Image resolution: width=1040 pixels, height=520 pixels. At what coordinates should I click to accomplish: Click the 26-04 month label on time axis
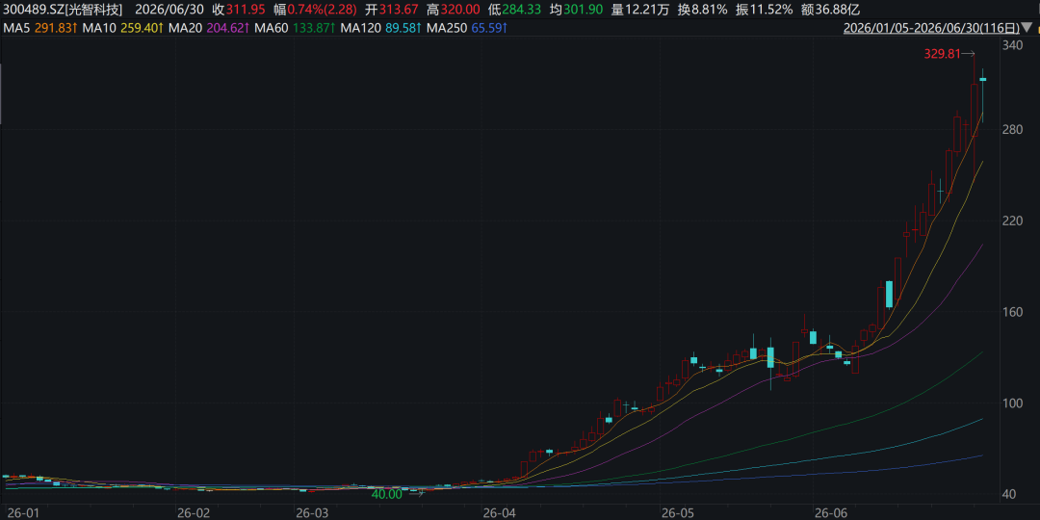(499, 512)
